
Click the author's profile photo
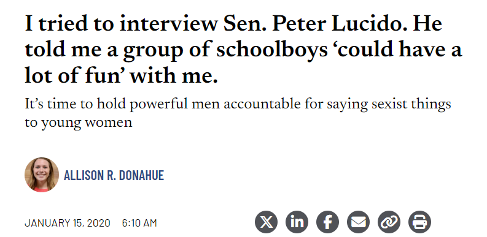tap(42, 175)
